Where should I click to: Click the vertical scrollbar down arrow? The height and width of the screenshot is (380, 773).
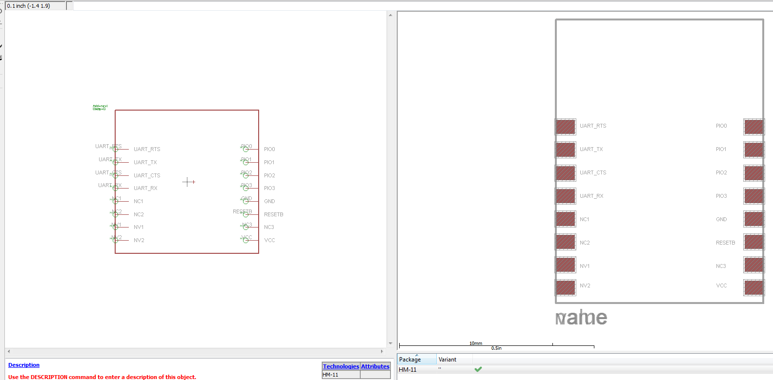point(390,343)
